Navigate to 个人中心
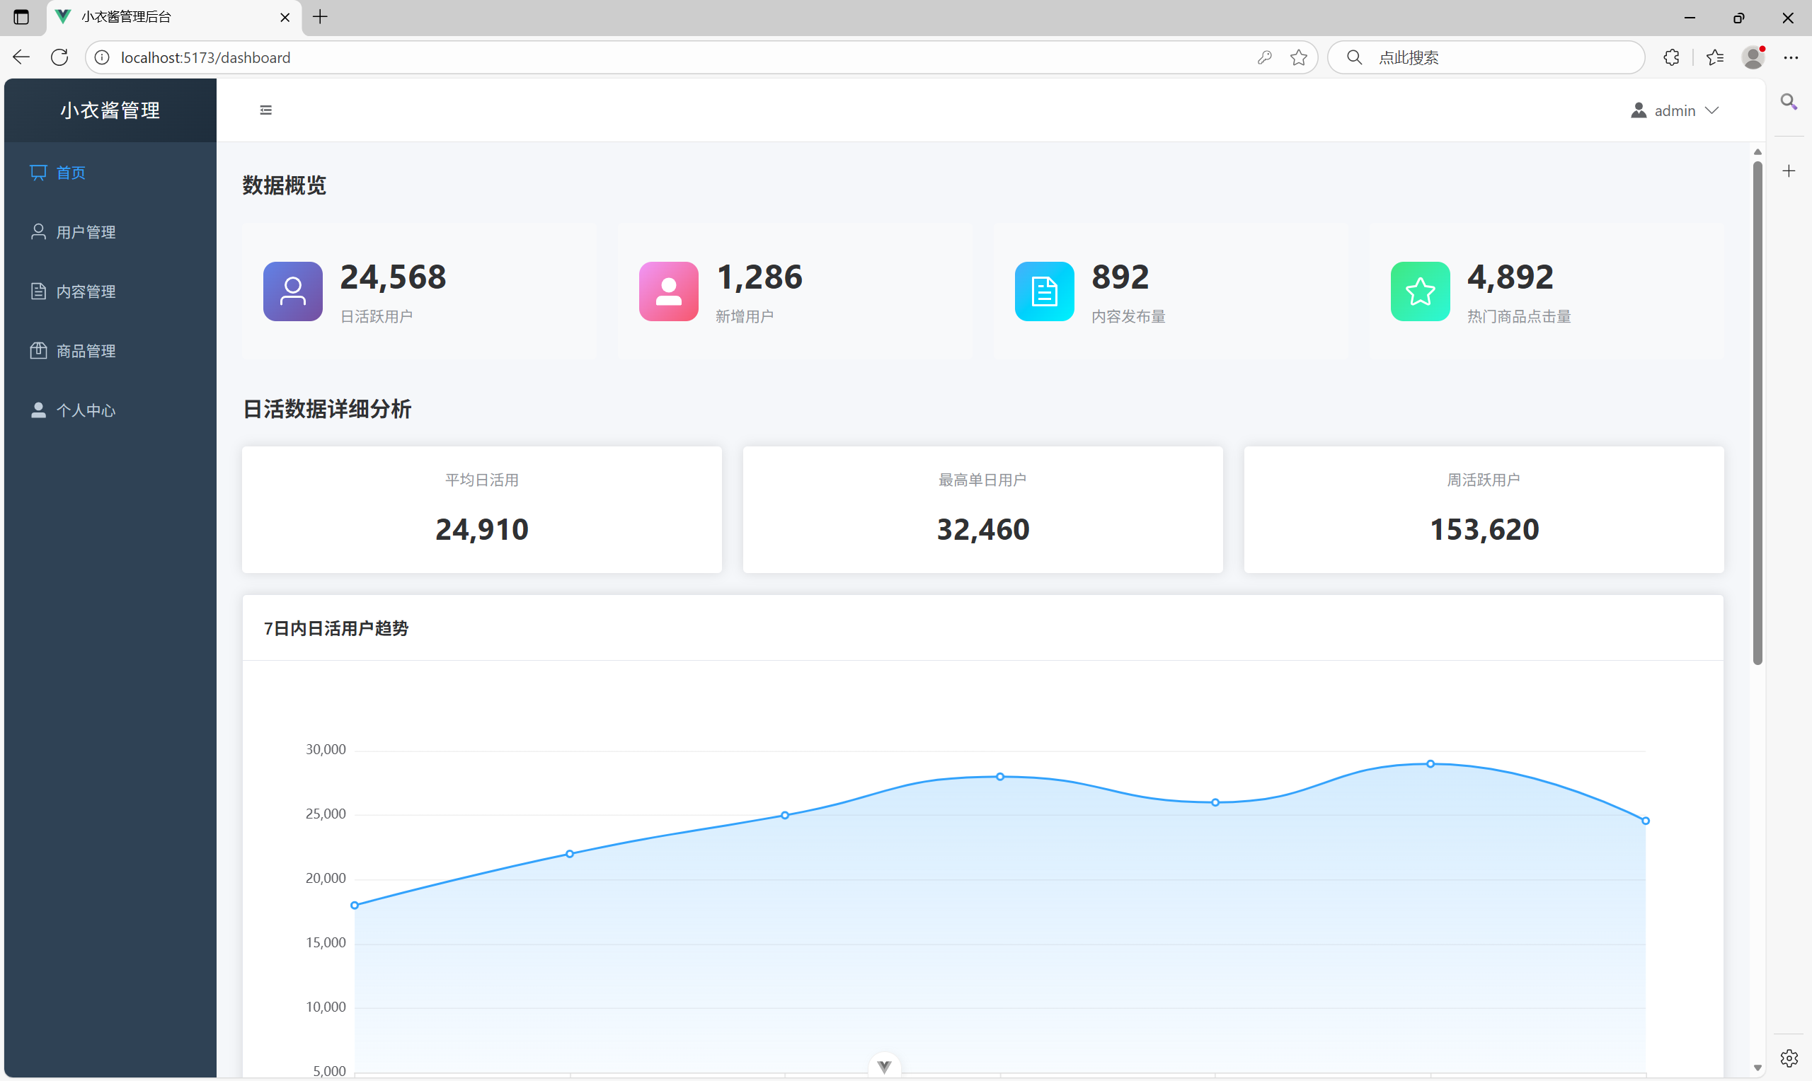This screenshot has width=1812, height=1081. click(86, 410)
